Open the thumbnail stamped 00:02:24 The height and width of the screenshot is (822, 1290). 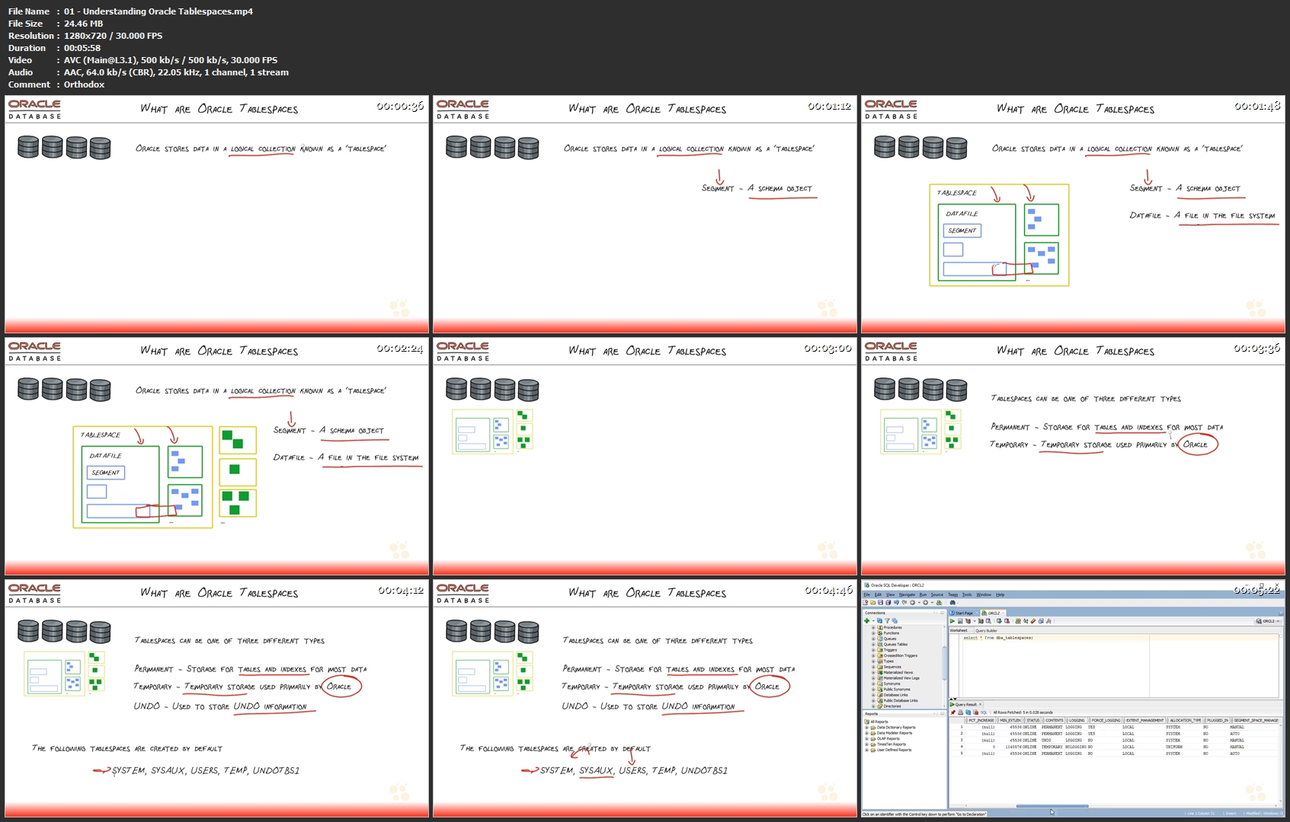click(x=216, y=457)
